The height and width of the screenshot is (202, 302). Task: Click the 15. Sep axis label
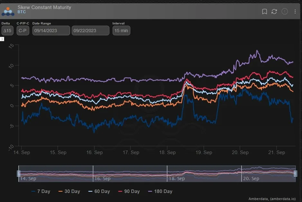58,152
